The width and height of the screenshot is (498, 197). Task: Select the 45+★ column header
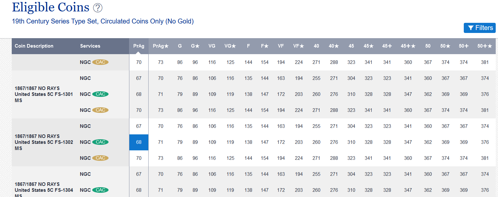click(408, 46)
